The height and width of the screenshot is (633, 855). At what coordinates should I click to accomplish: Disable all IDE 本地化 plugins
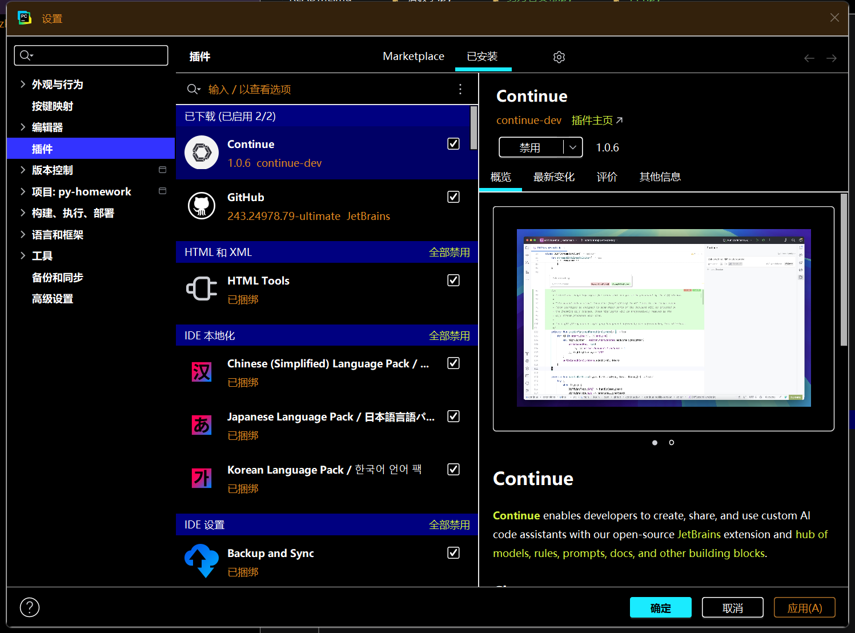[449, 336]
